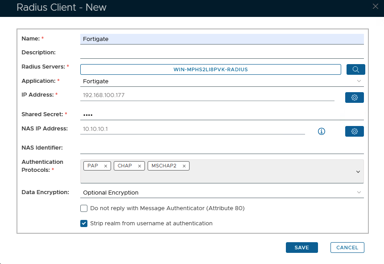Open the Authentication Protocols dropdown arrow
The image size is (384, 264).
click(x=358, y=171)
